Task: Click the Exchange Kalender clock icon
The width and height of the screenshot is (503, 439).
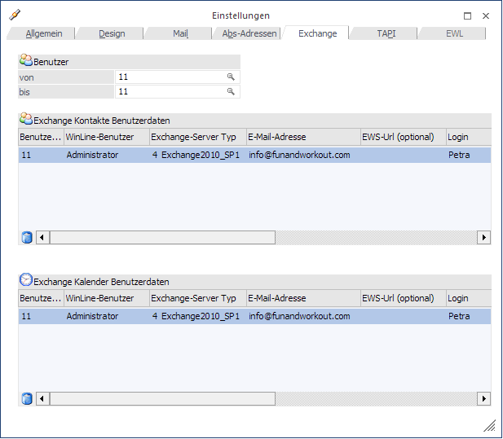Action: click(x=26, y=280)
